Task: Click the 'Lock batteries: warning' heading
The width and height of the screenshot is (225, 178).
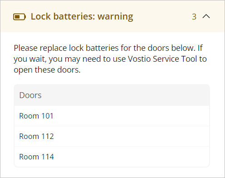Action: tap(82, 16)
